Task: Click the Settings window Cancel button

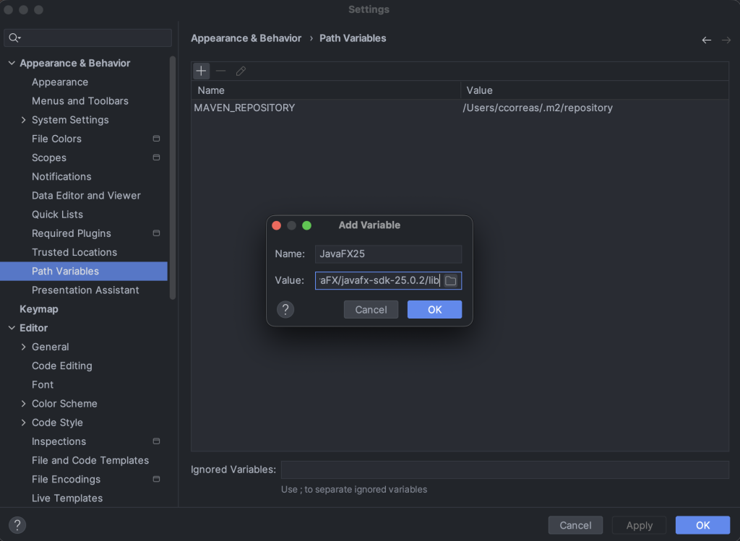Action: tap(575, 525)
